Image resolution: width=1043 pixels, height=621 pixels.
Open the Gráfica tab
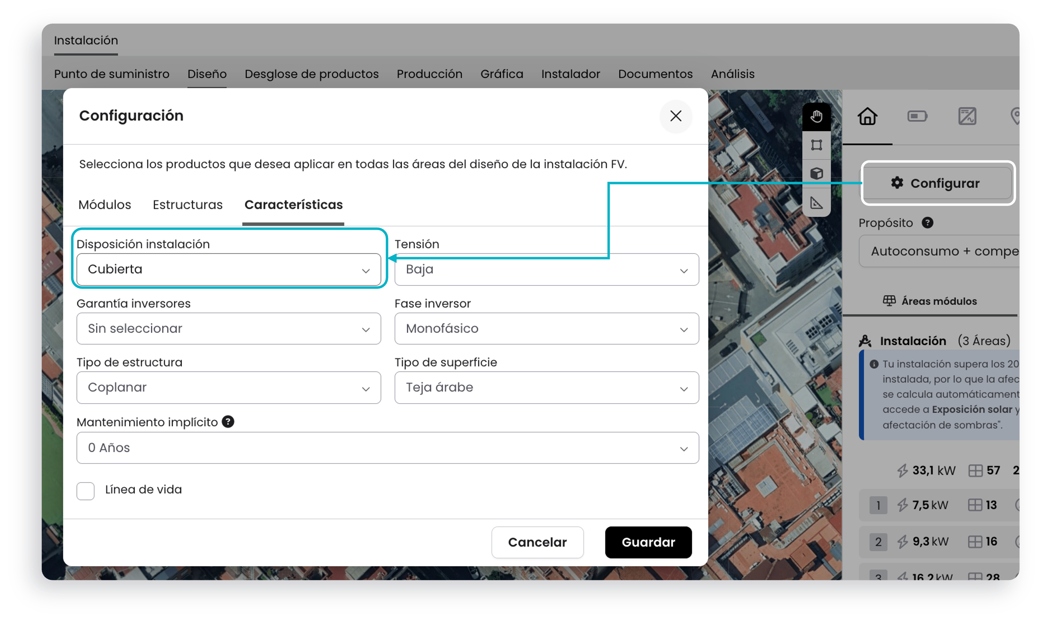(502, 74)
